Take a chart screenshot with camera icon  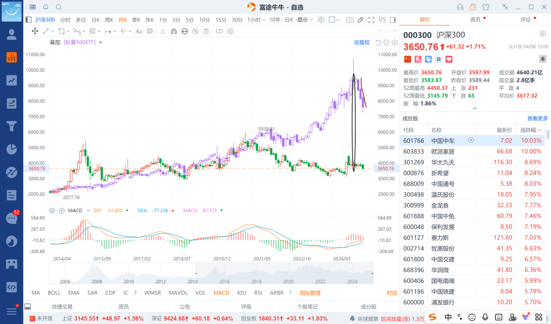[x=349, y=20]
